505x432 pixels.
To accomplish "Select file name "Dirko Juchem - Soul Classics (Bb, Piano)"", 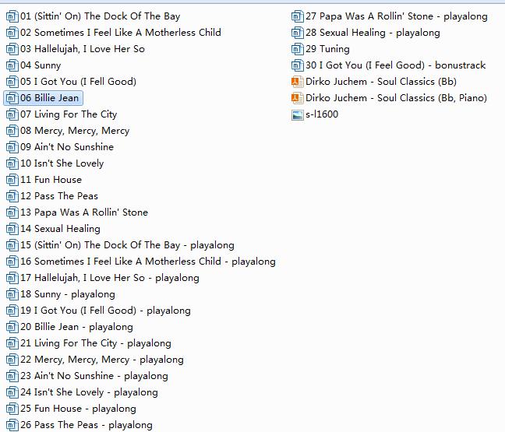I will [x=396, y=98].
